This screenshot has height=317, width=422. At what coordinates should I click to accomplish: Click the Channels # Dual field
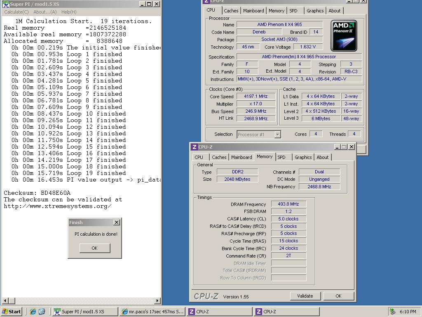click(319, 172)
